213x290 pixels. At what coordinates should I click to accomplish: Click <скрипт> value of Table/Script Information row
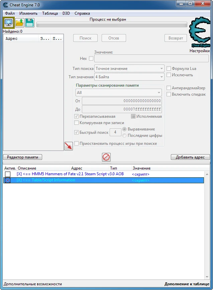pos(140,180)
